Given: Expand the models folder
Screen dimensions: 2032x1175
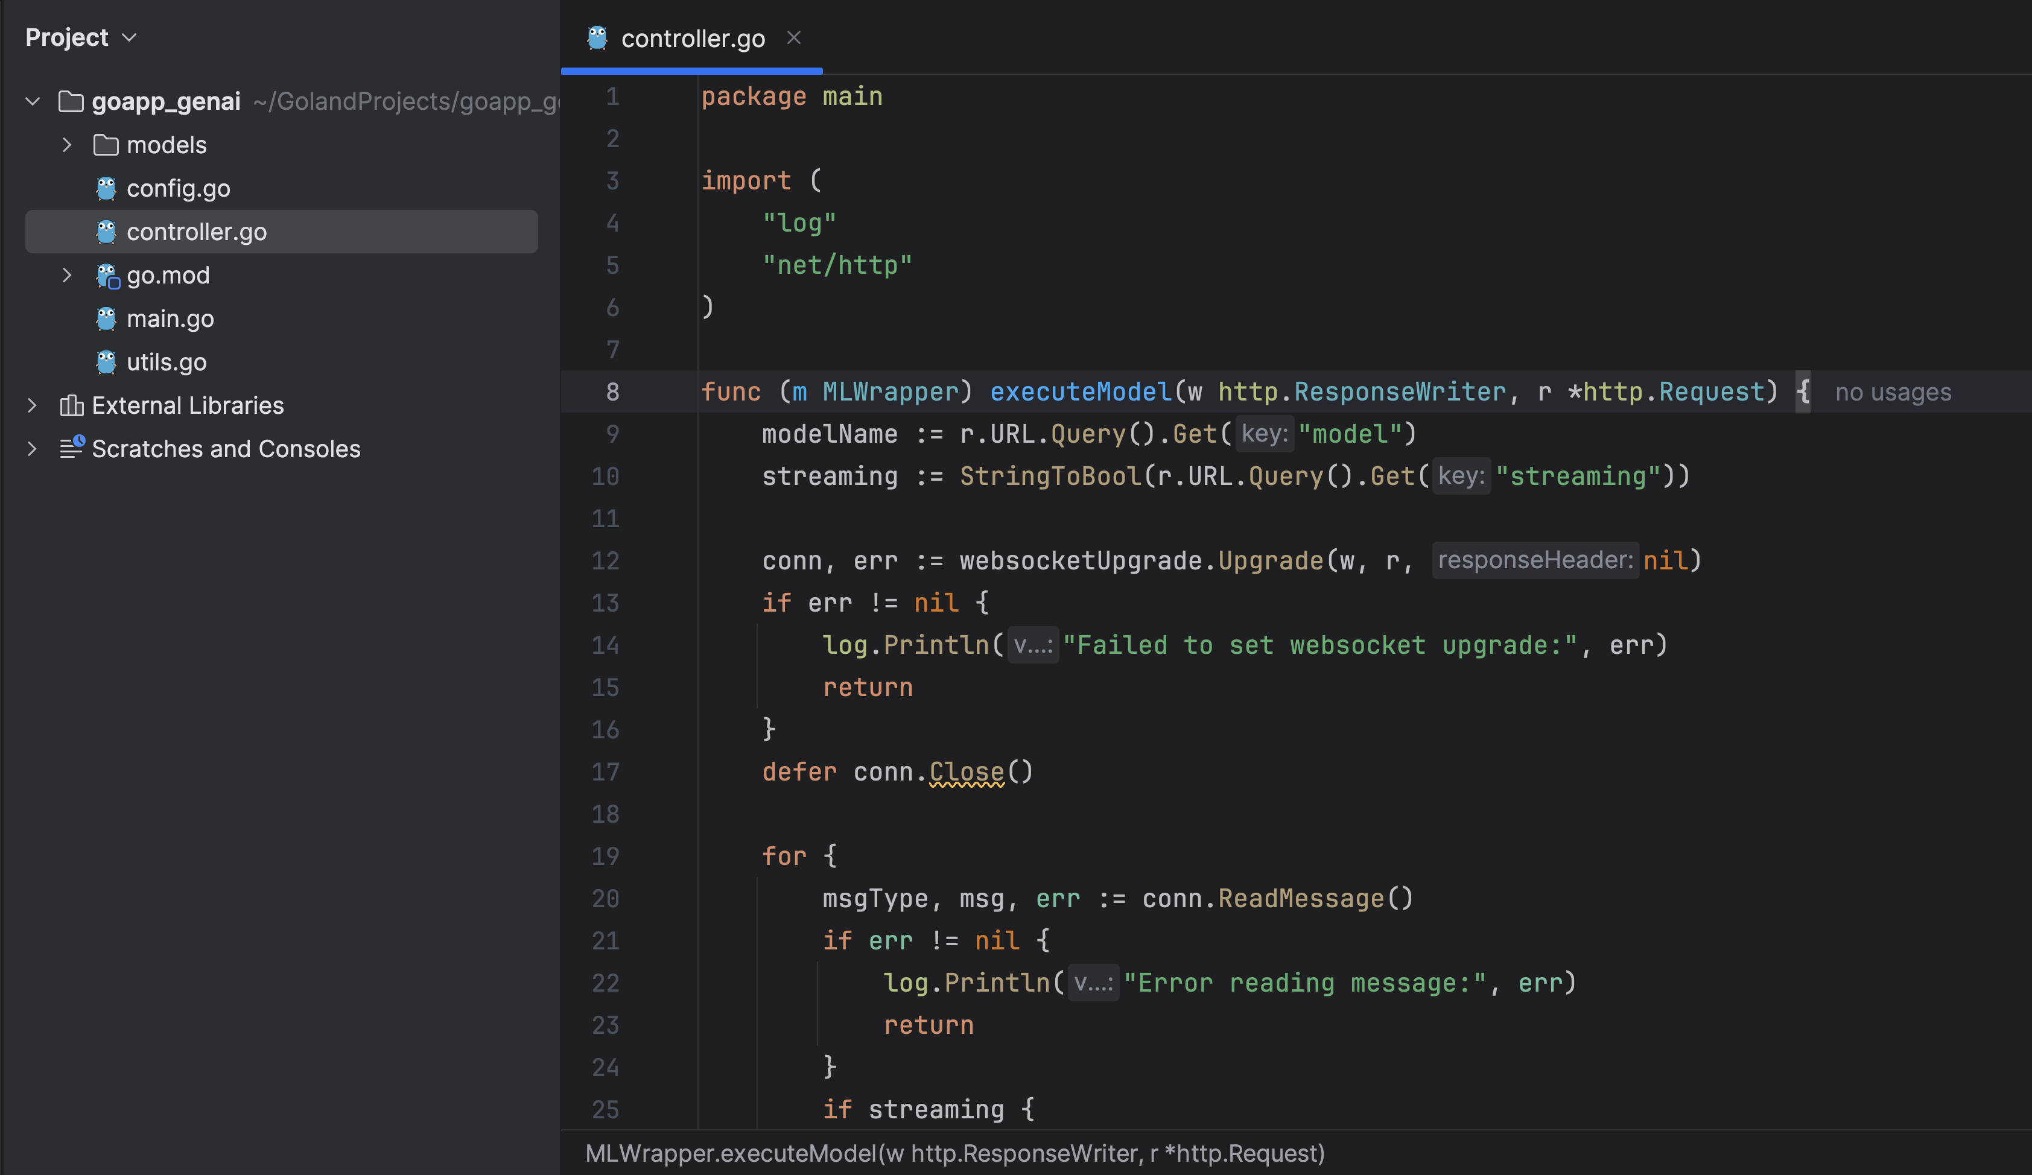Looking at the screenshot, I should (x=67, y=145).
